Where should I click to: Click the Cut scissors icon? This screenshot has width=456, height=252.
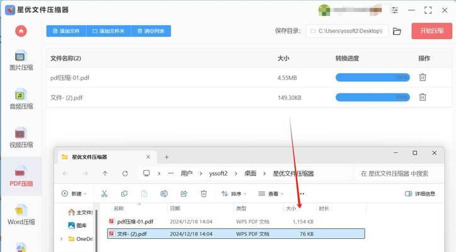[104, 193]
